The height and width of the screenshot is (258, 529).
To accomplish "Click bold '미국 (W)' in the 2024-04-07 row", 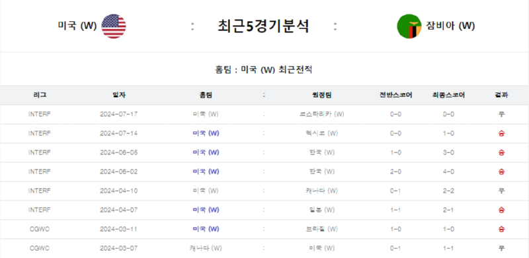I will click(x=206, y=210).
